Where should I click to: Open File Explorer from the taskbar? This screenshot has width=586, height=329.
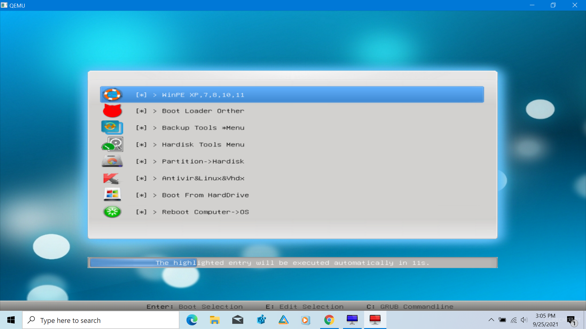pyautogui.click(x=215, y=320)
